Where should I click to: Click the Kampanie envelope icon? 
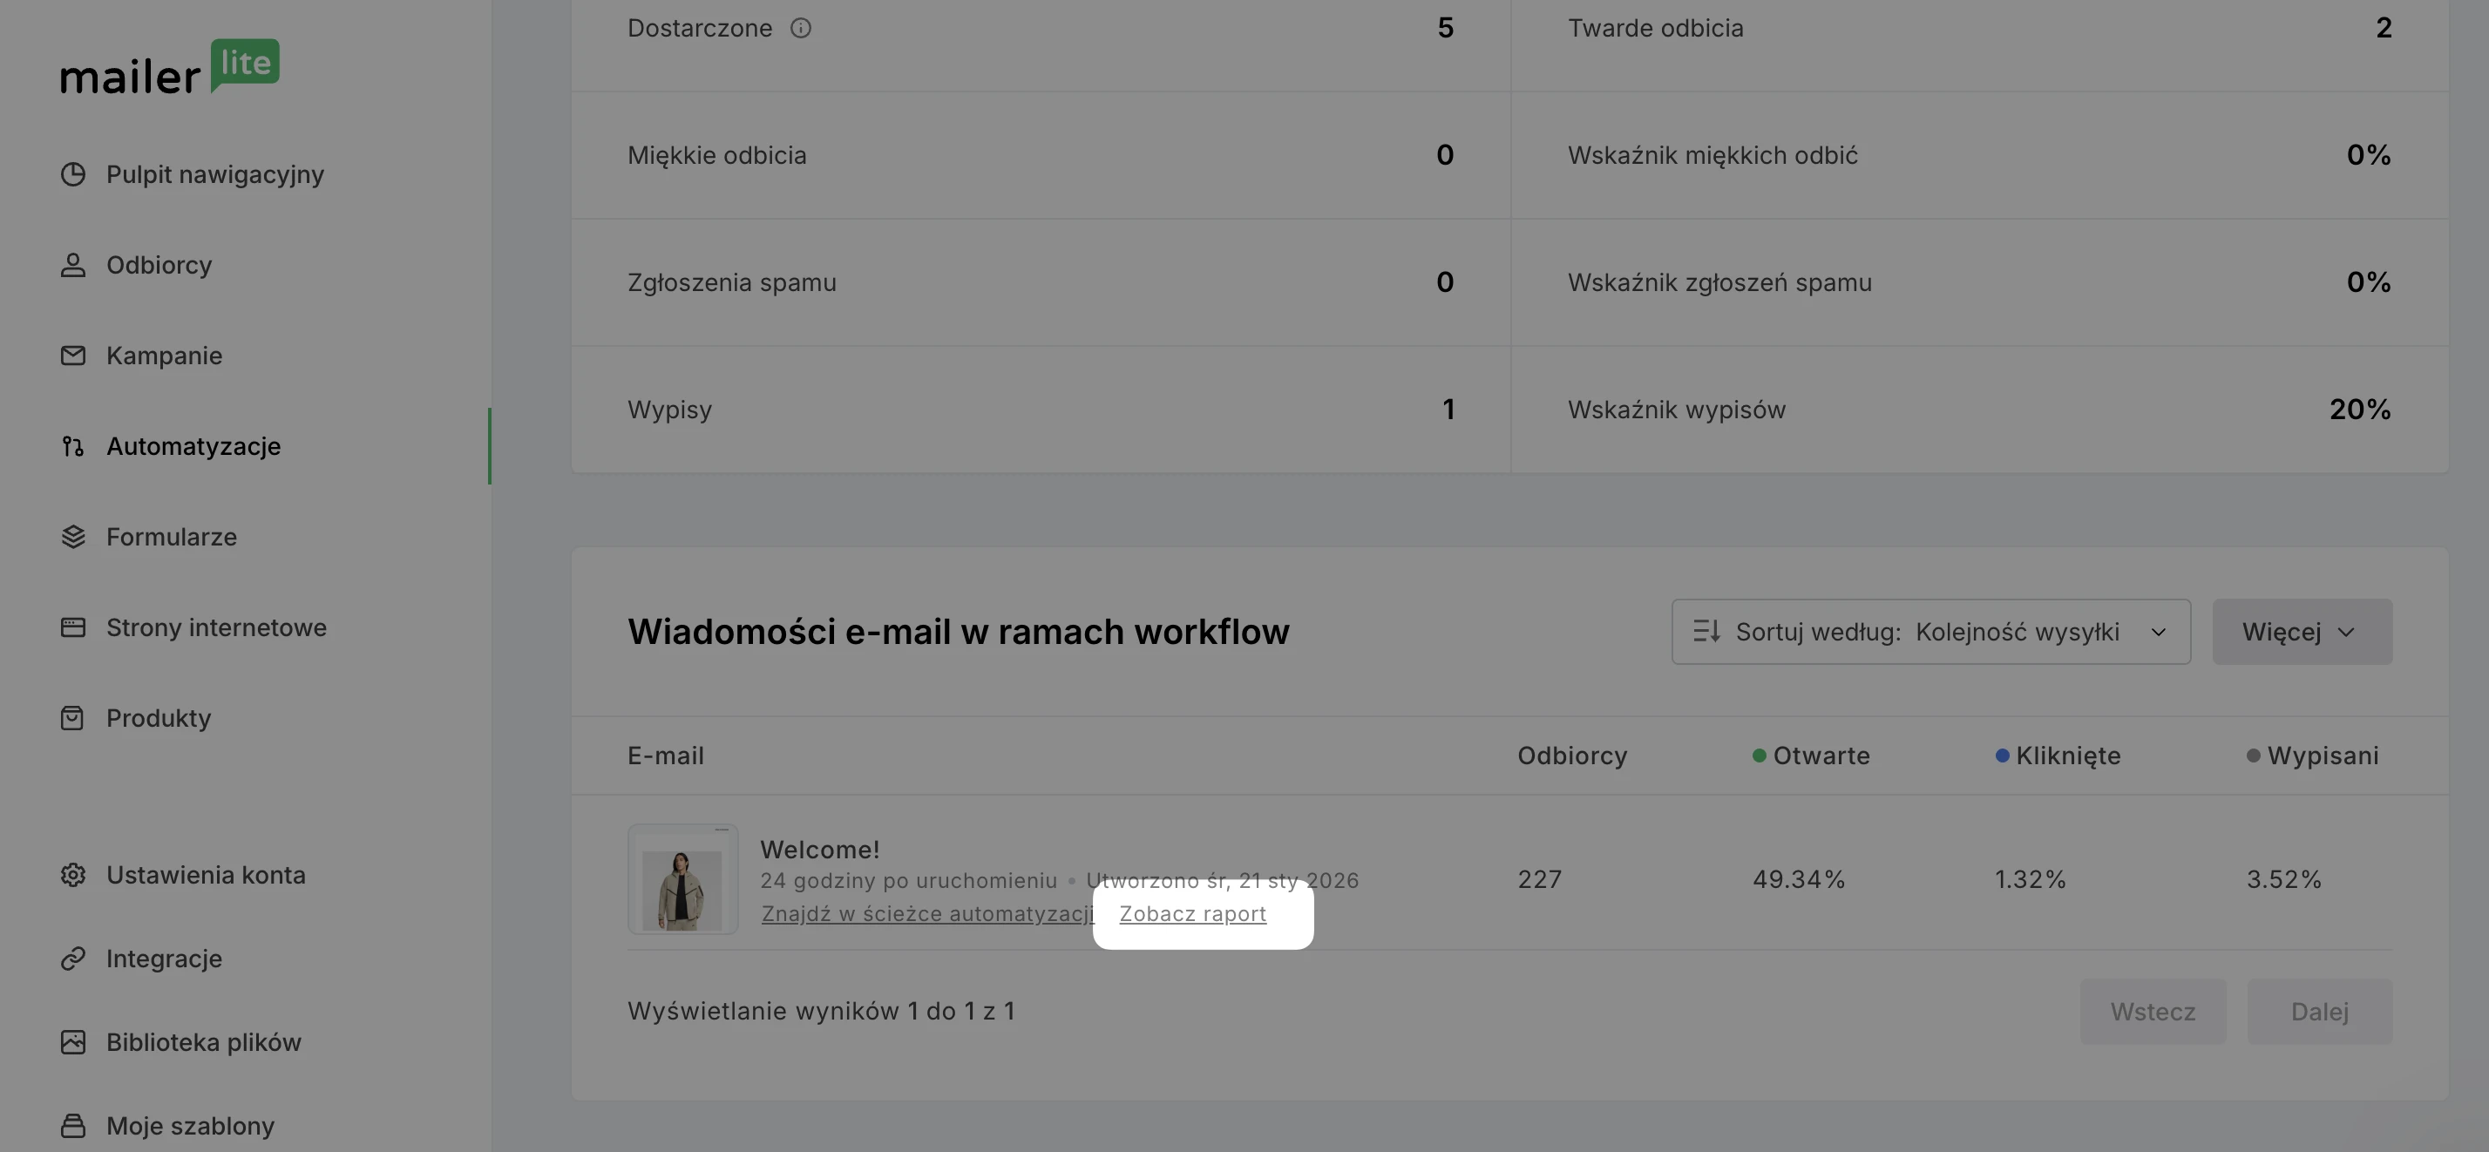73,356
